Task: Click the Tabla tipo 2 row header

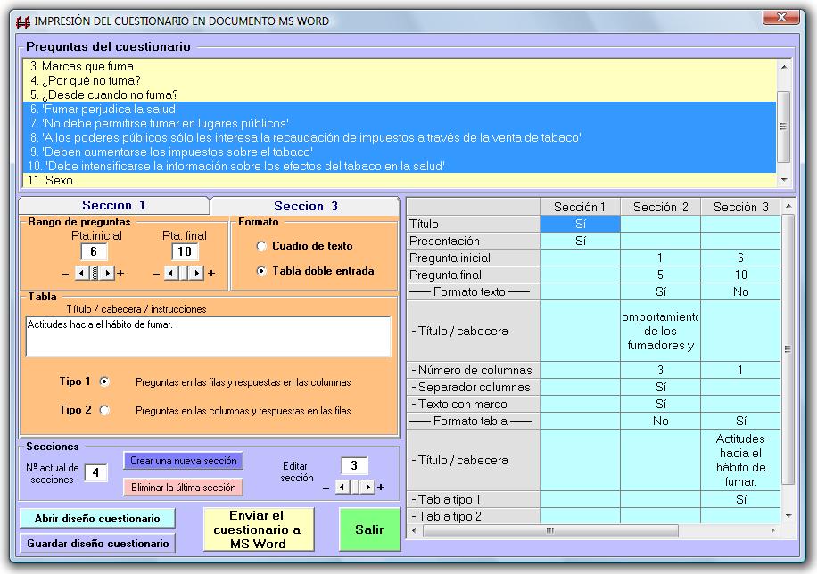Action: point(473,516)
